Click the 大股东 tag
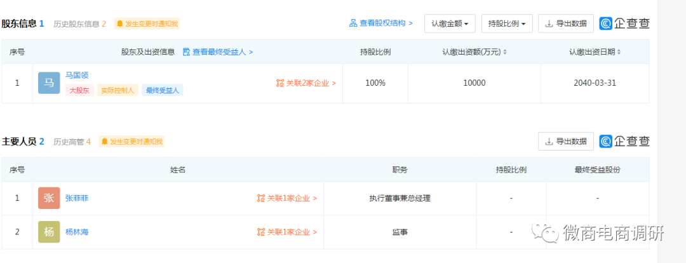686x263 pixels. [x=79, y=91]
